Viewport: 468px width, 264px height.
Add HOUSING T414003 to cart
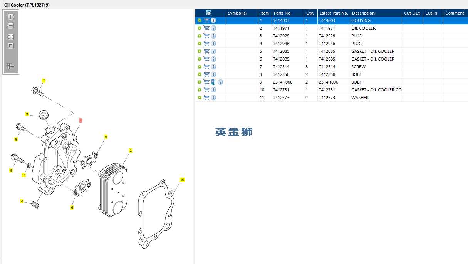(x=206, y=20)
